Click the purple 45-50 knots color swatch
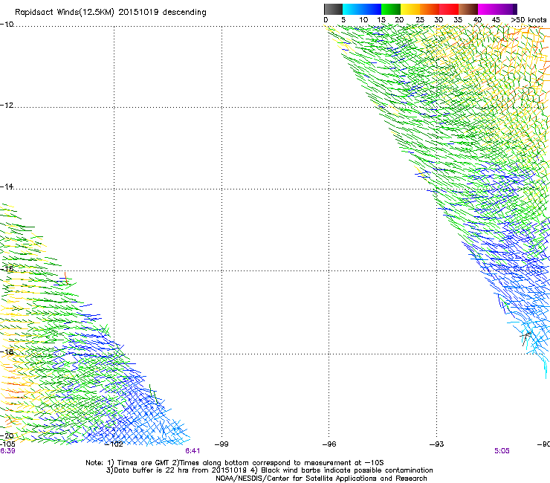The width and height of the screenshot is (550, 483). click(507, 9)
